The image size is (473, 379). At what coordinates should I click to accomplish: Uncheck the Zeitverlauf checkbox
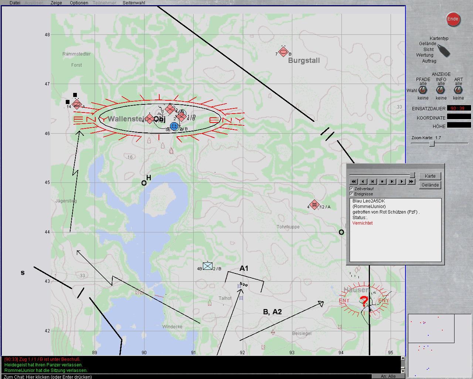coord(351,189)
